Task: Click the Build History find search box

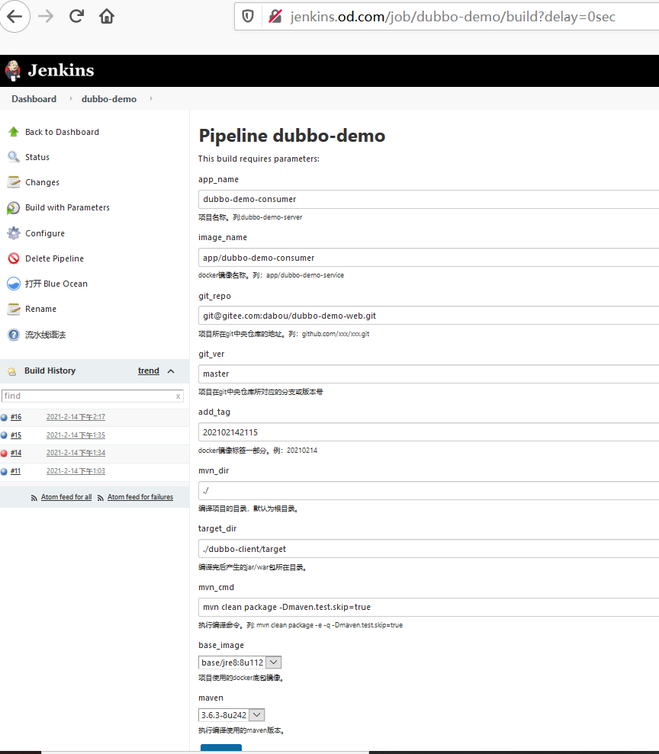Action: (x=92, y=396)
